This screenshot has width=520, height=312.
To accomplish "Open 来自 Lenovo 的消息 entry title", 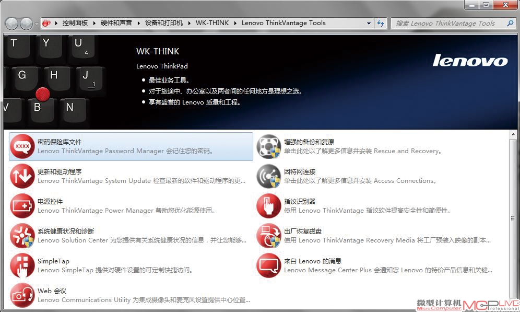I will point(313,261).
